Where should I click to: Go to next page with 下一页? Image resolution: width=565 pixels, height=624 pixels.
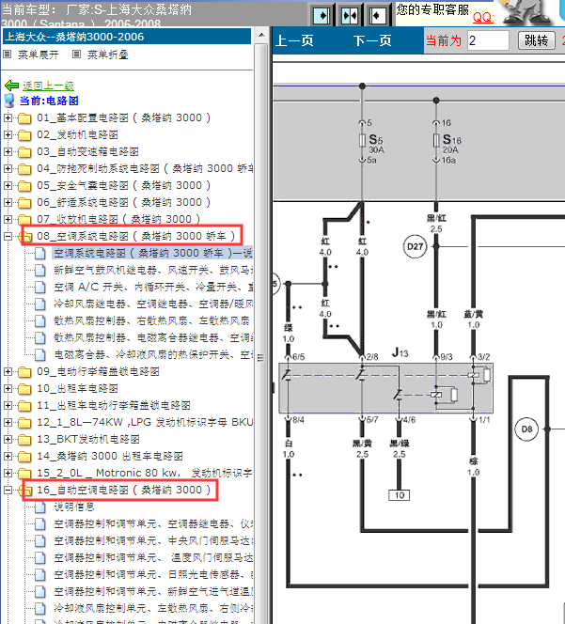click(372, 40)
